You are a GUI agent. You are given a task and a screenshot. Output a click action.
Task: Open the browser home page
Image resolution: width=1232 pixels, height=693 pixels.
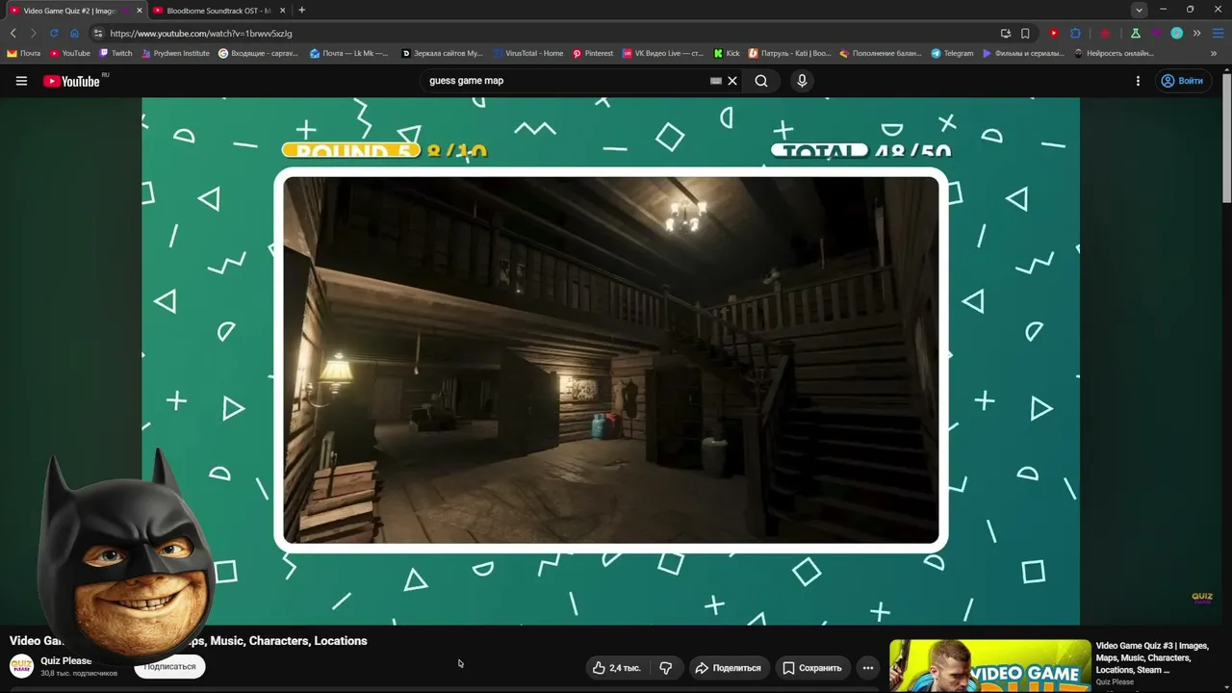click(74, 33)
